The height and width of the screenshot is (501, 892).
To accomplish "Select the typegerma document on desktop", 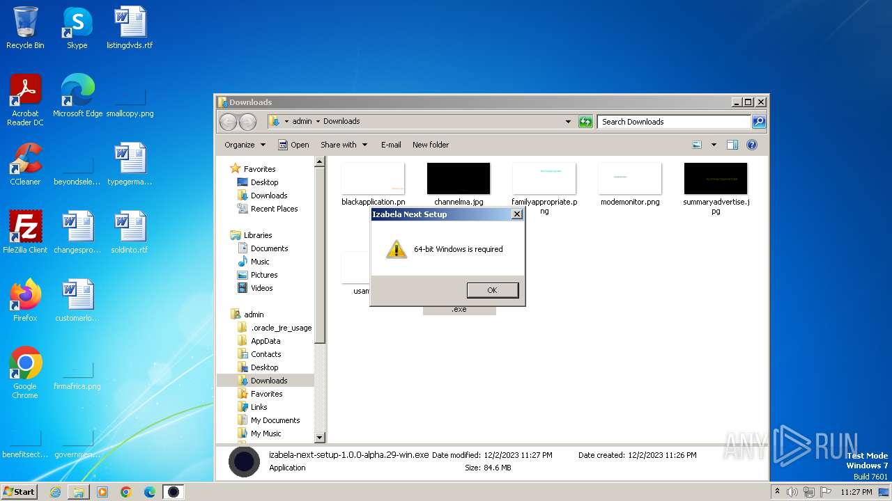I will 130,164.
